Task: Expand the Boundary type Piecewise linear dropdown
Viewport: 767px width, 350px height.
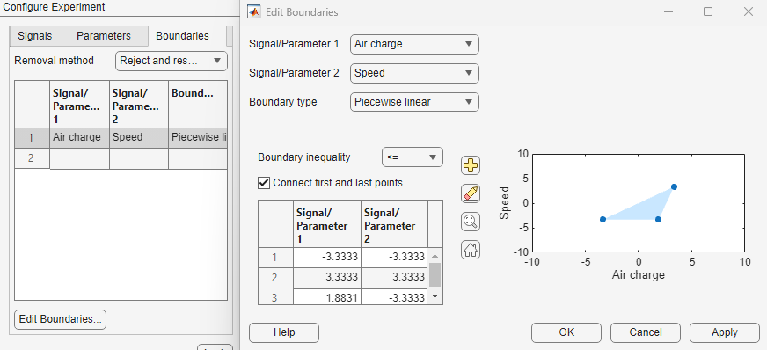Action: click(x=414, y=102)
